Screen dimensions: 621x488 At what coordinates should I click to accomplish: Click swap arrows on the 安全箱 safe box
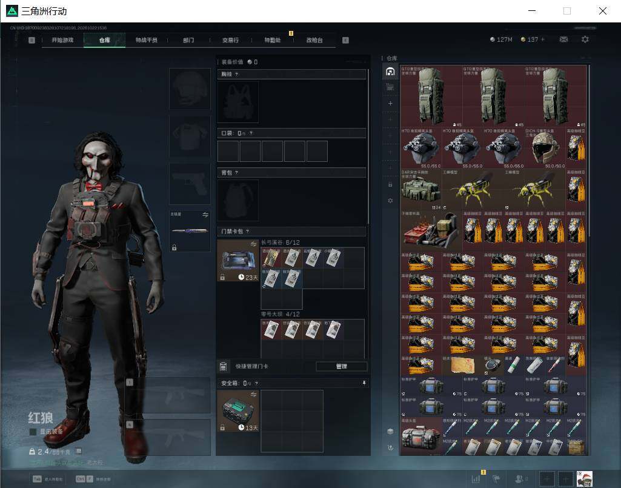tap(253, 394)
